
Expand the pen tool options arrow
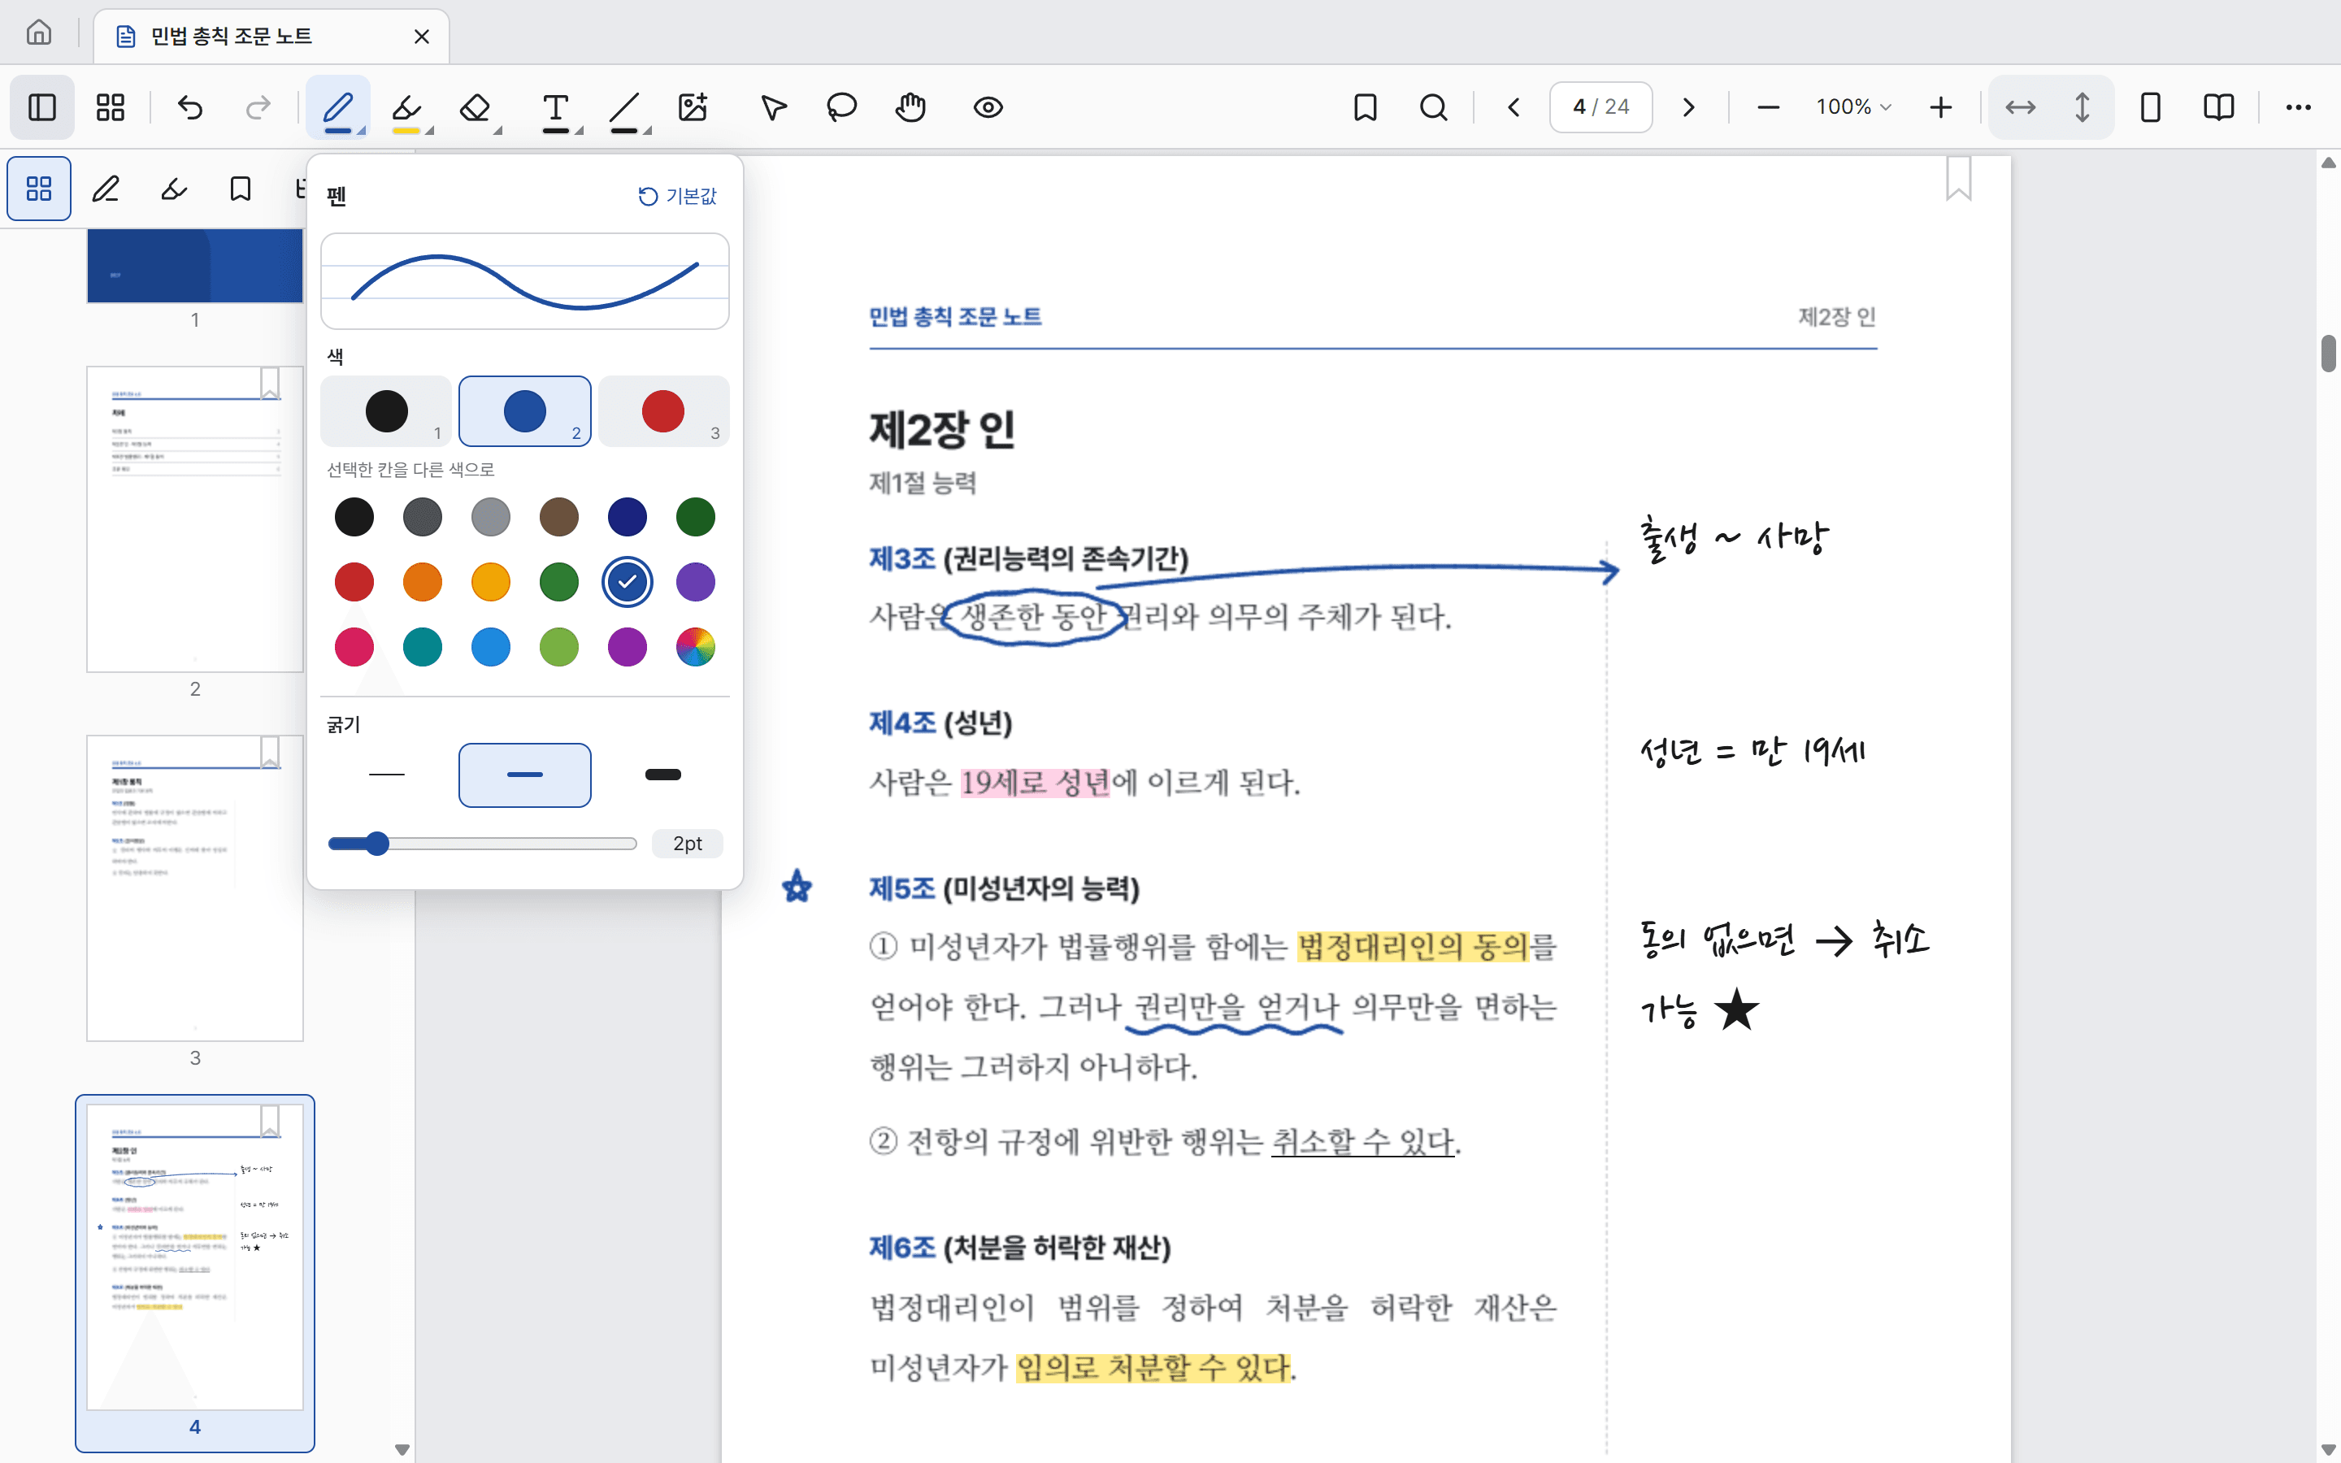click(362, 130)
